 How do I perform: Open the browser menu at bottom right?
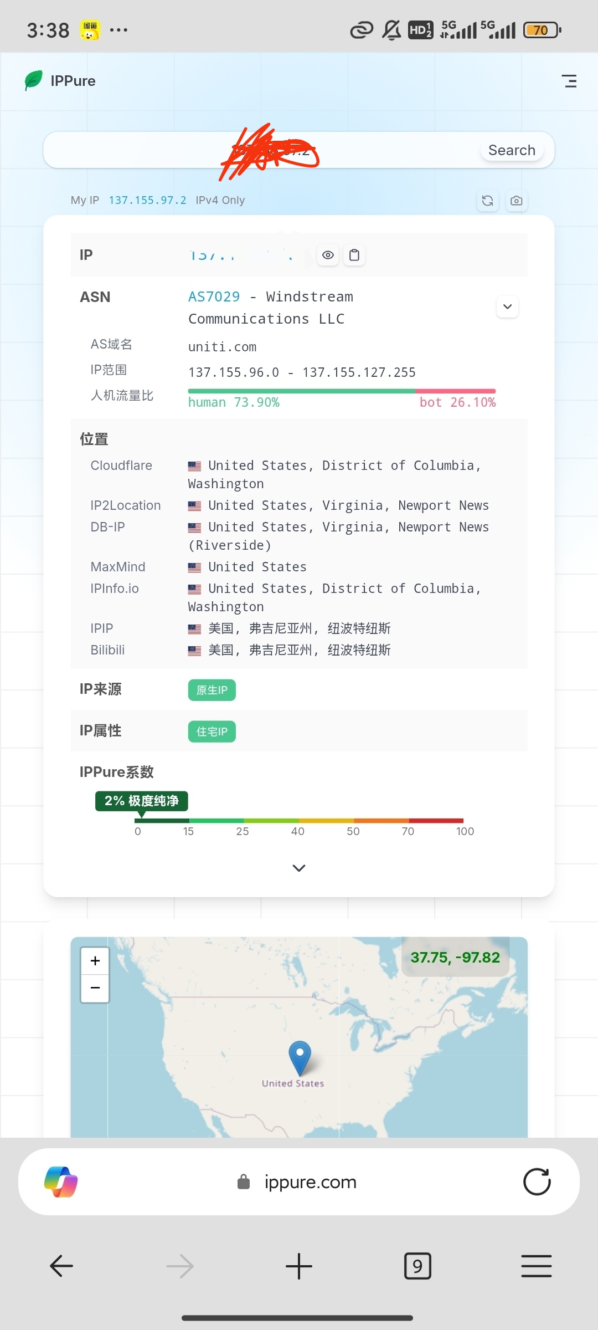(x=537, y=1266)
